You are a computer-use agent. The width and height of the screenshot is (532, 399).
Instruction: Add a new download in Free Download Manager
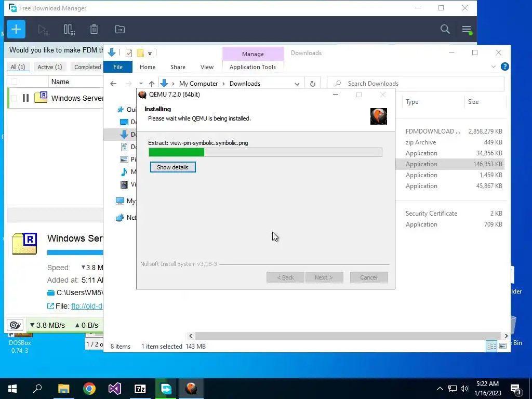[16, 29]
